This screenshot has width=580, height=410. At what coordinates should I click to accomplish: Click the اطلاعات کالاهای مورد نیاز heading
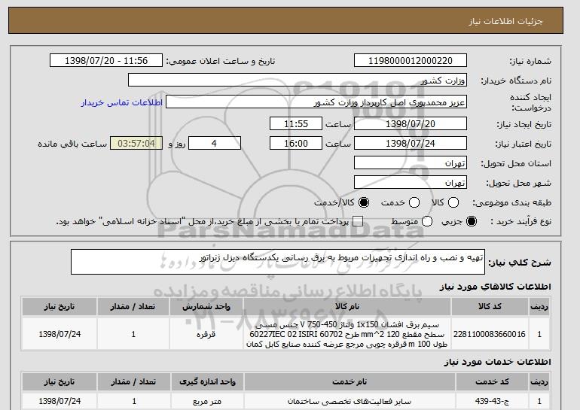[495, 287]
